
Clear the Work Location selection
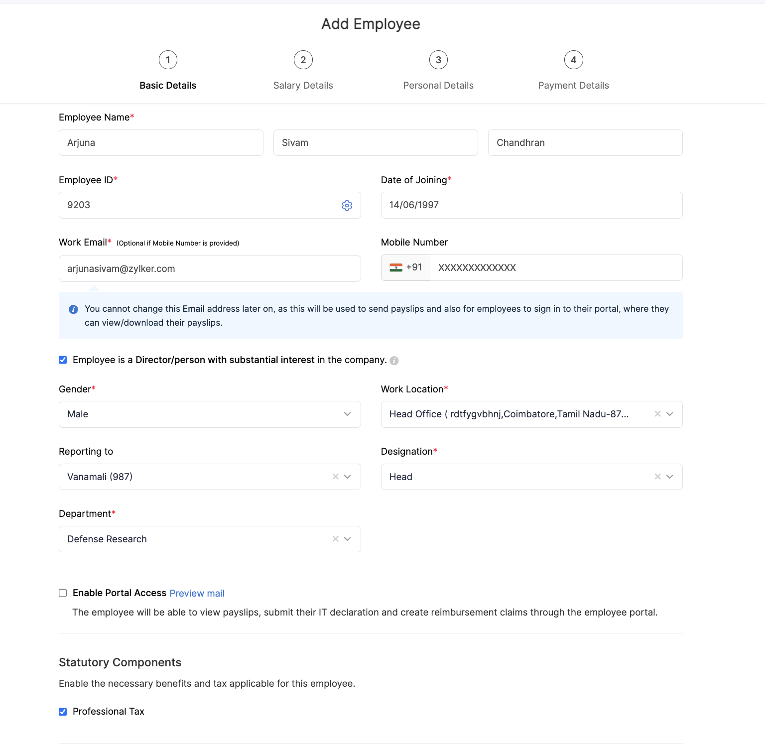tap(657, 414)
